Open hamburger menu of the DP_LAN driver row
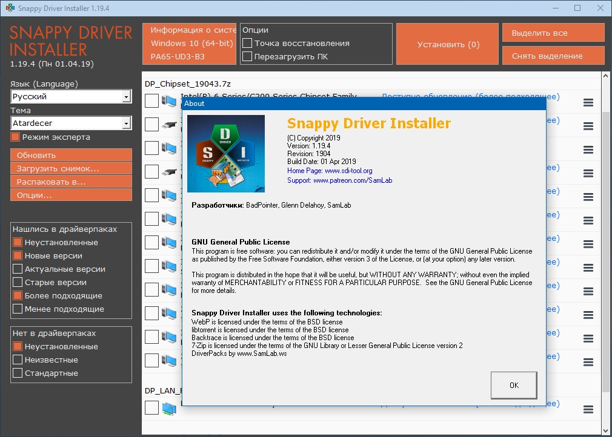 pyautogui.click(x=588, y=409)
